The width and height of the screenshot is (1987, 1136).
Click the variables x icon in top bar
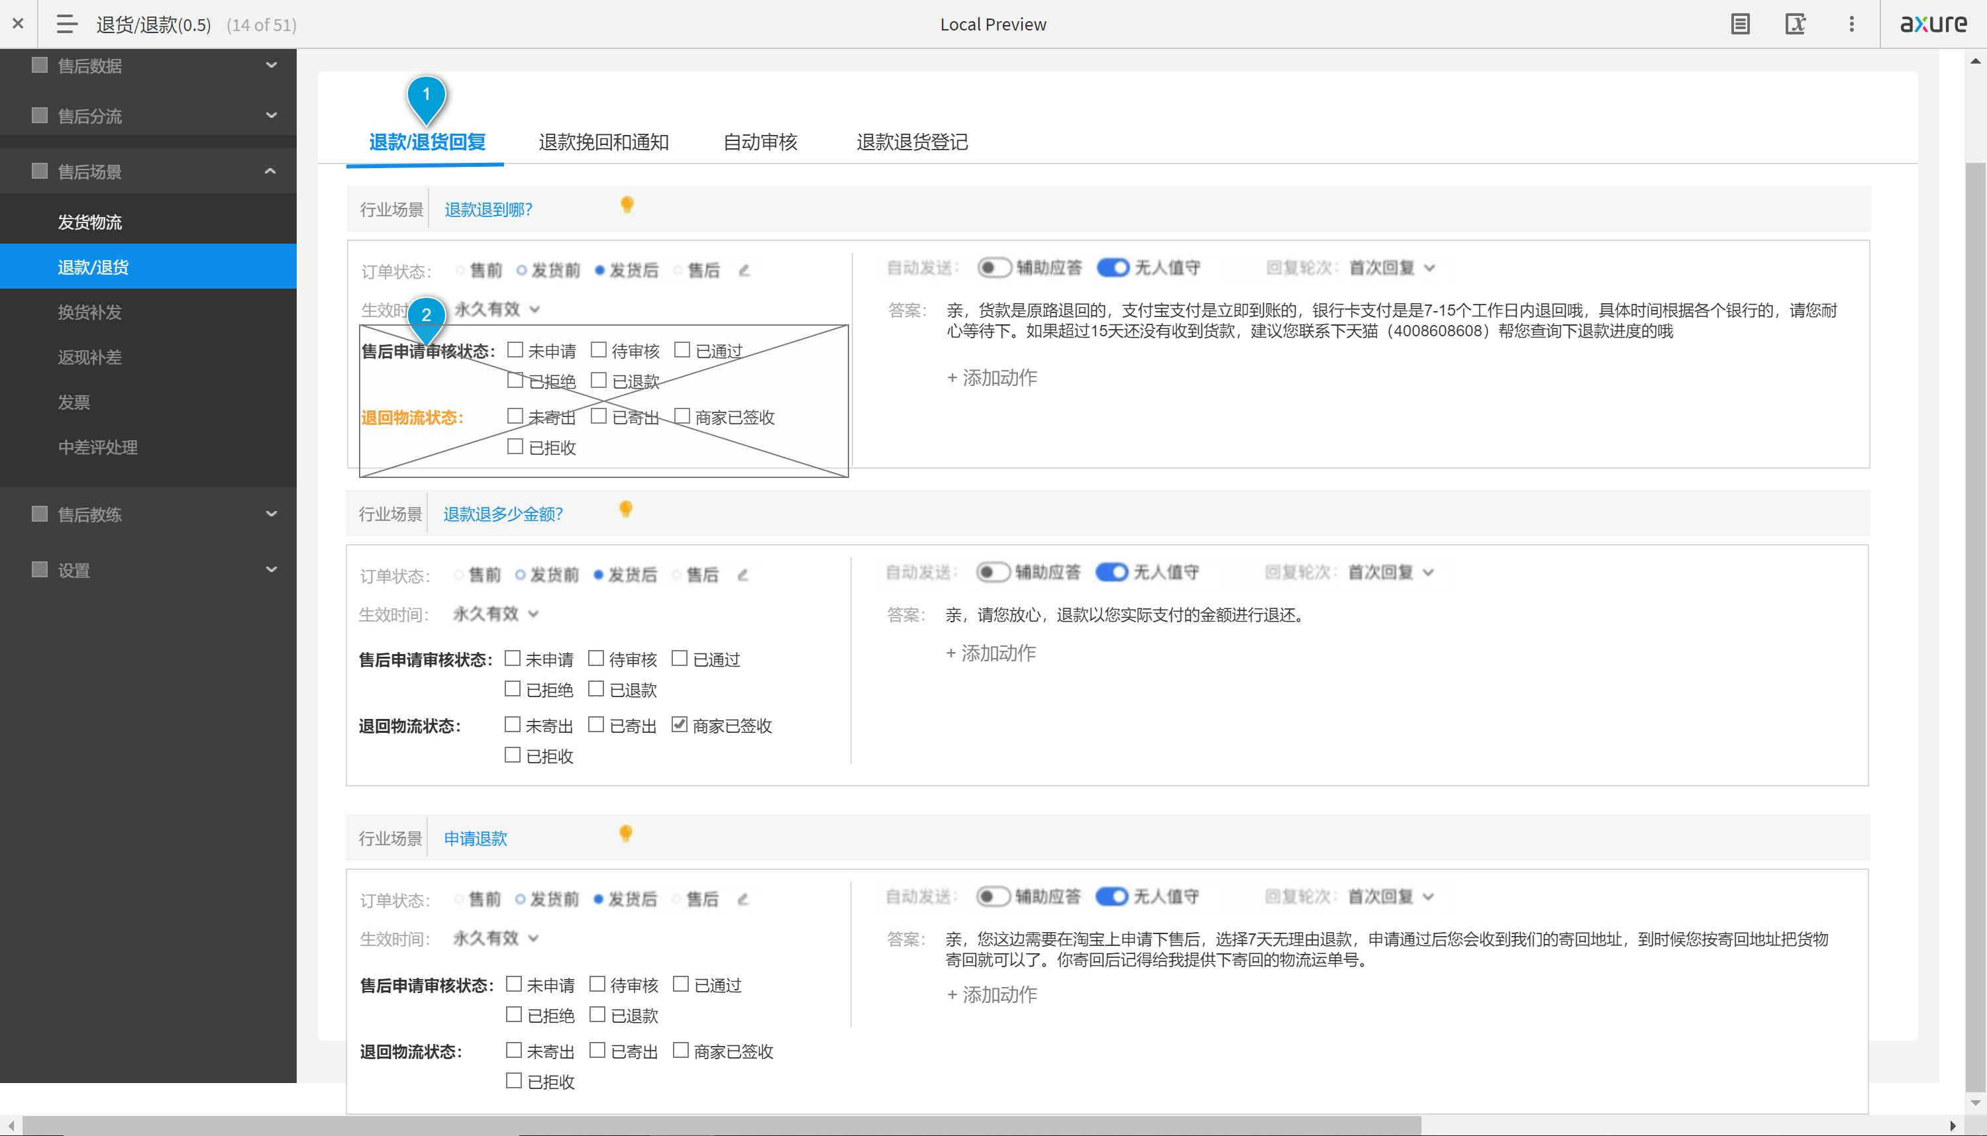[1795, 23]
